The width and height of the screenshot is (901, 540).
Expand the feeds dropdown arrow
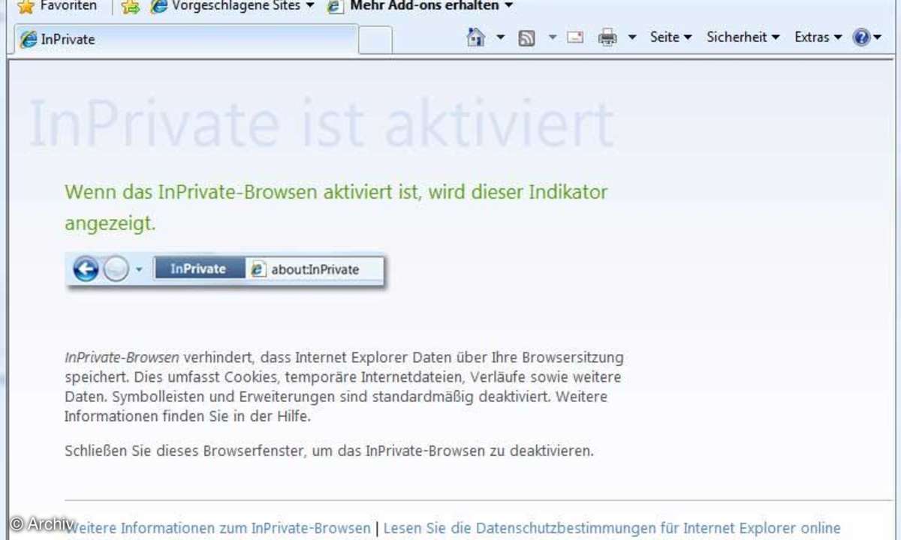point(552,37)
